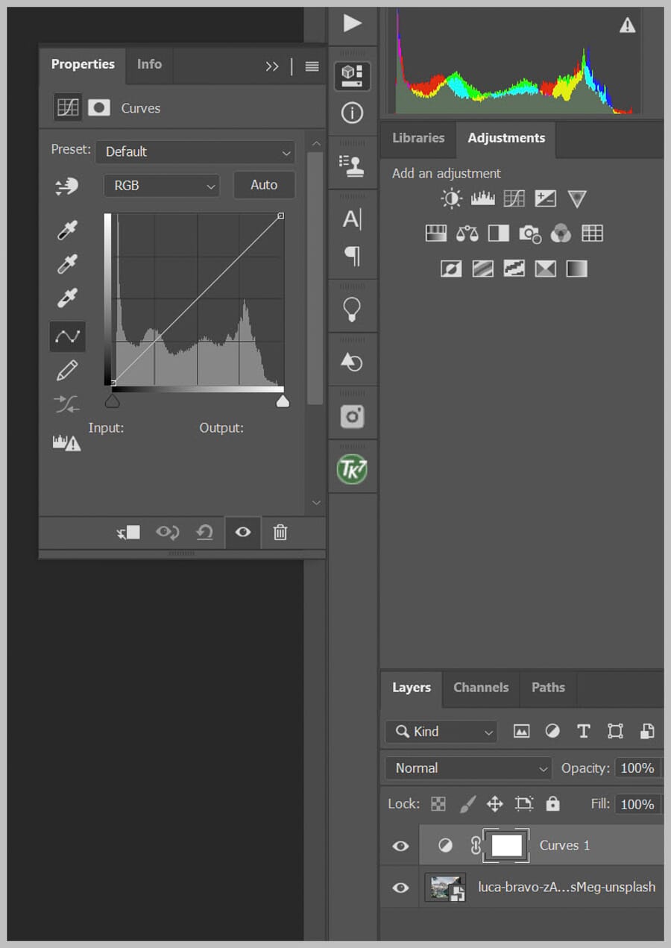671x948 pixels.
Task: Toggle adjustment layer visibility in Properties panel
Action: coord(242,533)
